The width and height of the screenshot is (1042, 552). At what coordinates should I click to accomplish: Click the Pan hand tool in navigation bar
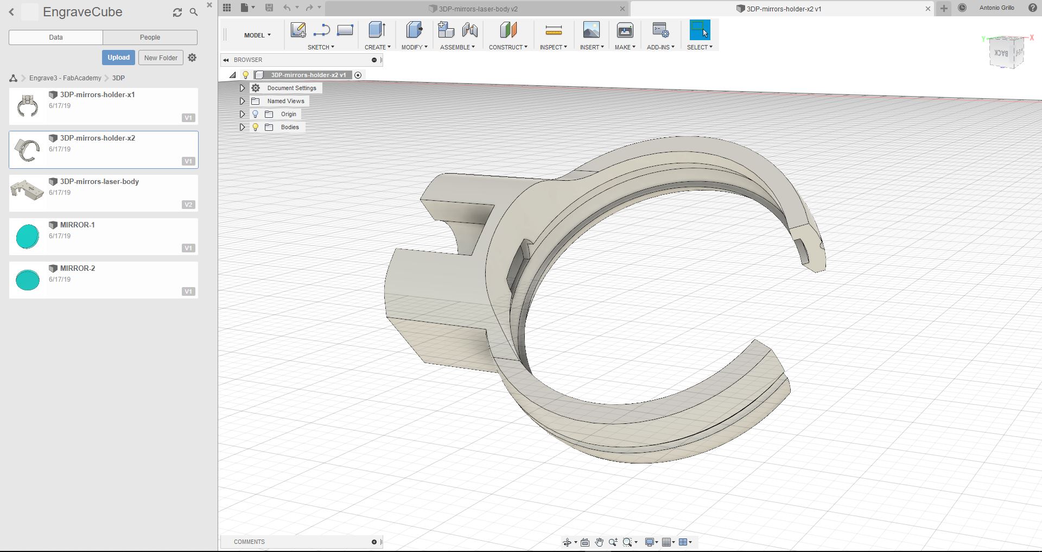[x=599, y=542]
